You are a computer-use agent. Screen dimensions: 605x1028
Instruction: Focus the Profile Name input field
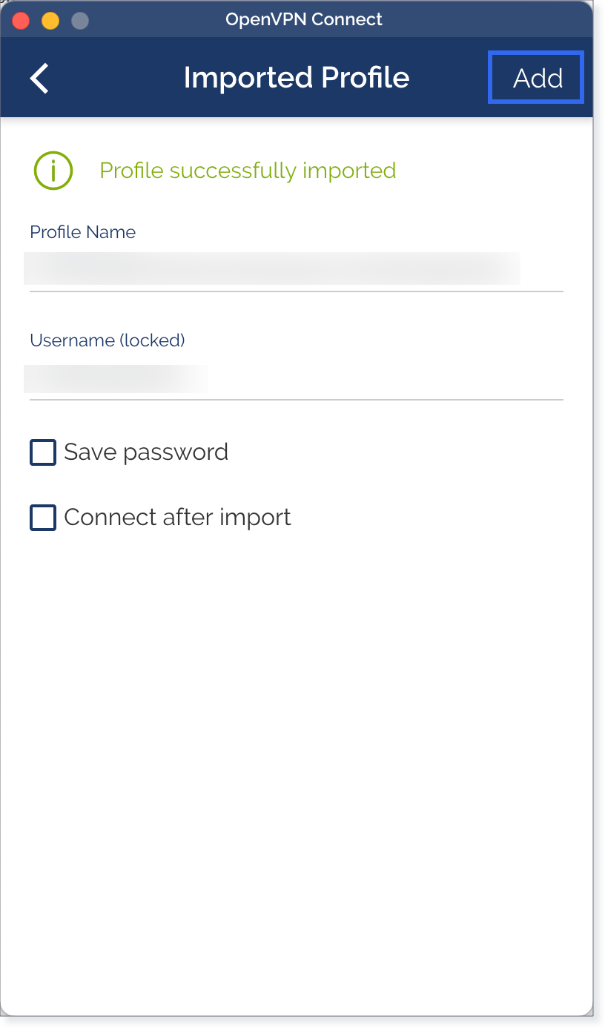(x=297, y=268)
